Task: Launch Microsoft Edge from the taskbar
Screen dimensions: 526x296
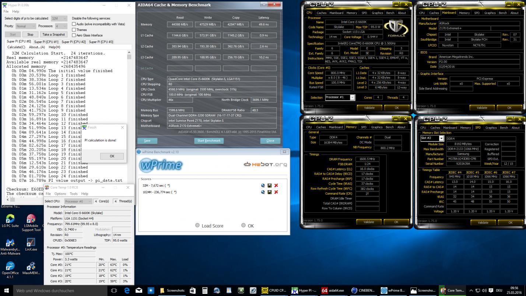Action: [x=127, y=290]
